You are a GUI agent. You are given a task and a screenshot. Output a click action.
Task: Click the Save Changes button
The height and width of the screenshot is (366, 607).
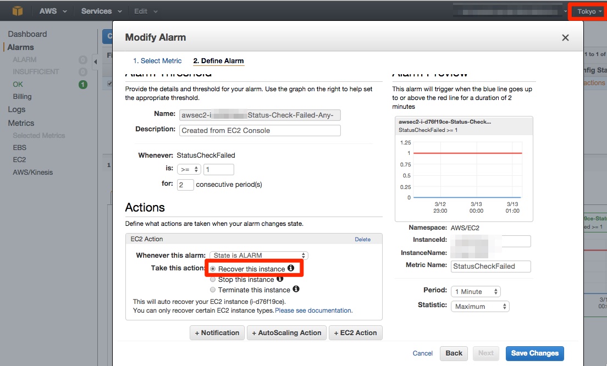pyautogui.click(x=534, y=353)
